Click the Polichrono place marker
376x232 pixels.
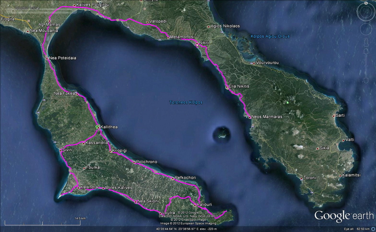click(134, 163)
